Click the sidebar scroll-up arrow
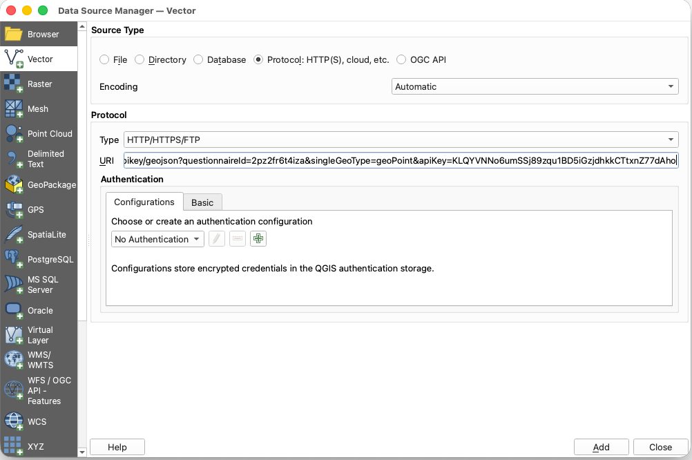The width and height of the screenshot is (692, 460). tap(82, 26)
